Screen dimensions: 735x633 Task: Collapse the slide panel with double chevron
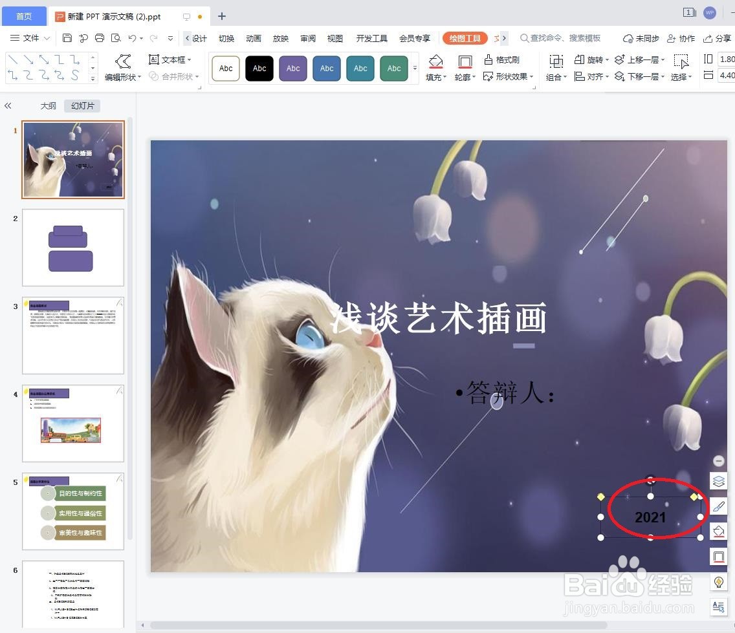[x=8, y=106]
